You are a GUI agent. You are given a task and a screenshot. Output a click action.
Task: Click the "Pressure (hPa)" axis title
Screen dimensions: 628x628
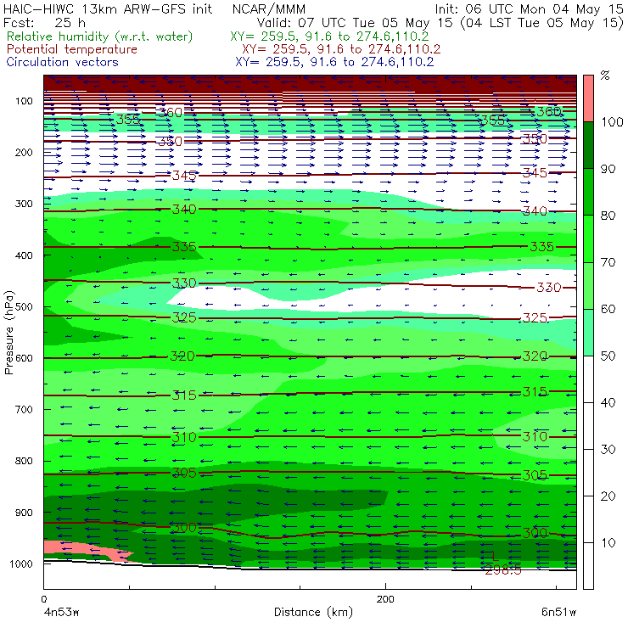pos(8,333)
